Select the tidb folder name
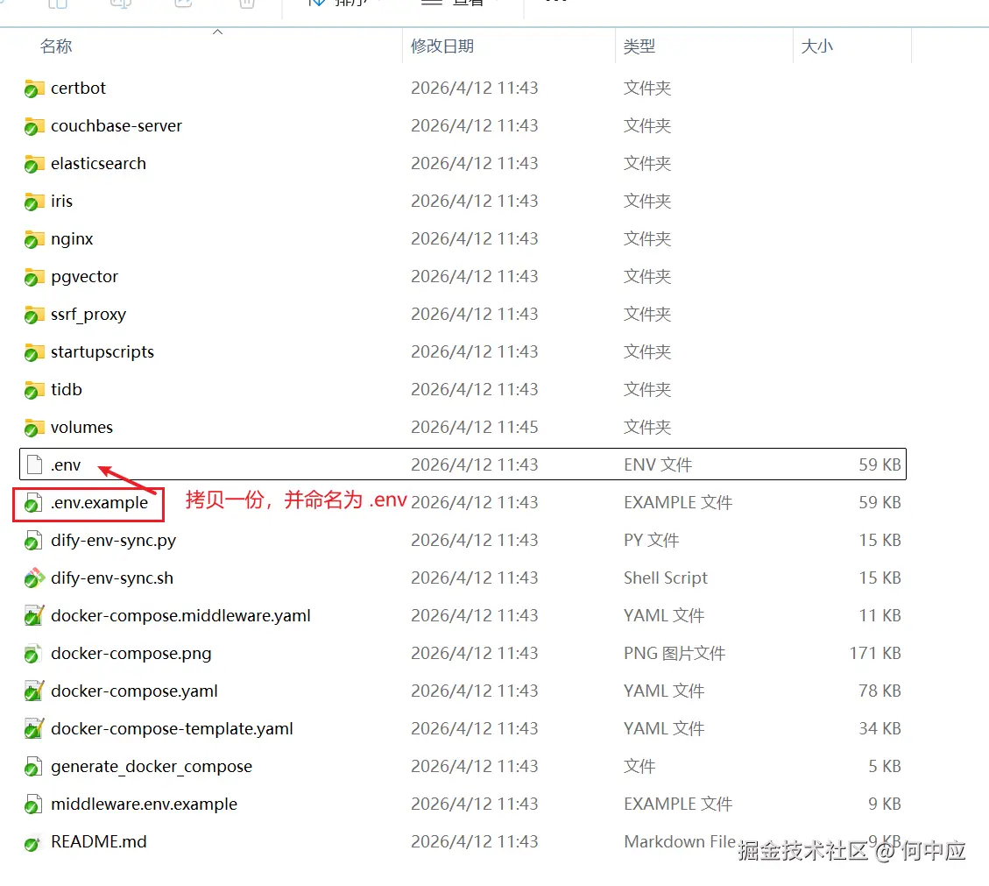Viewport: 989px width, 886px height. click(x=67, y=389)
